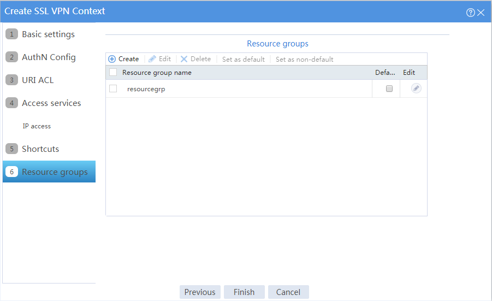Tick the select-all checkbox in the table header
This screenshot has height=301, width=492.
pos(113,73)
